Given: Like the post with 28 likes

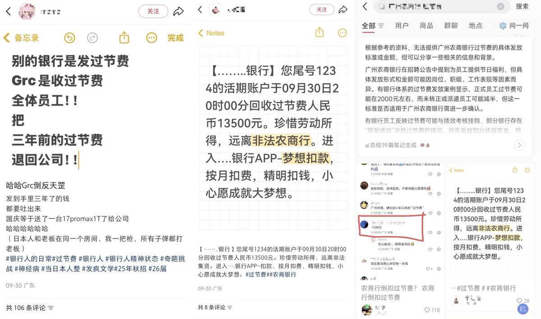Looking at the screenshot, I should (523, 301).
